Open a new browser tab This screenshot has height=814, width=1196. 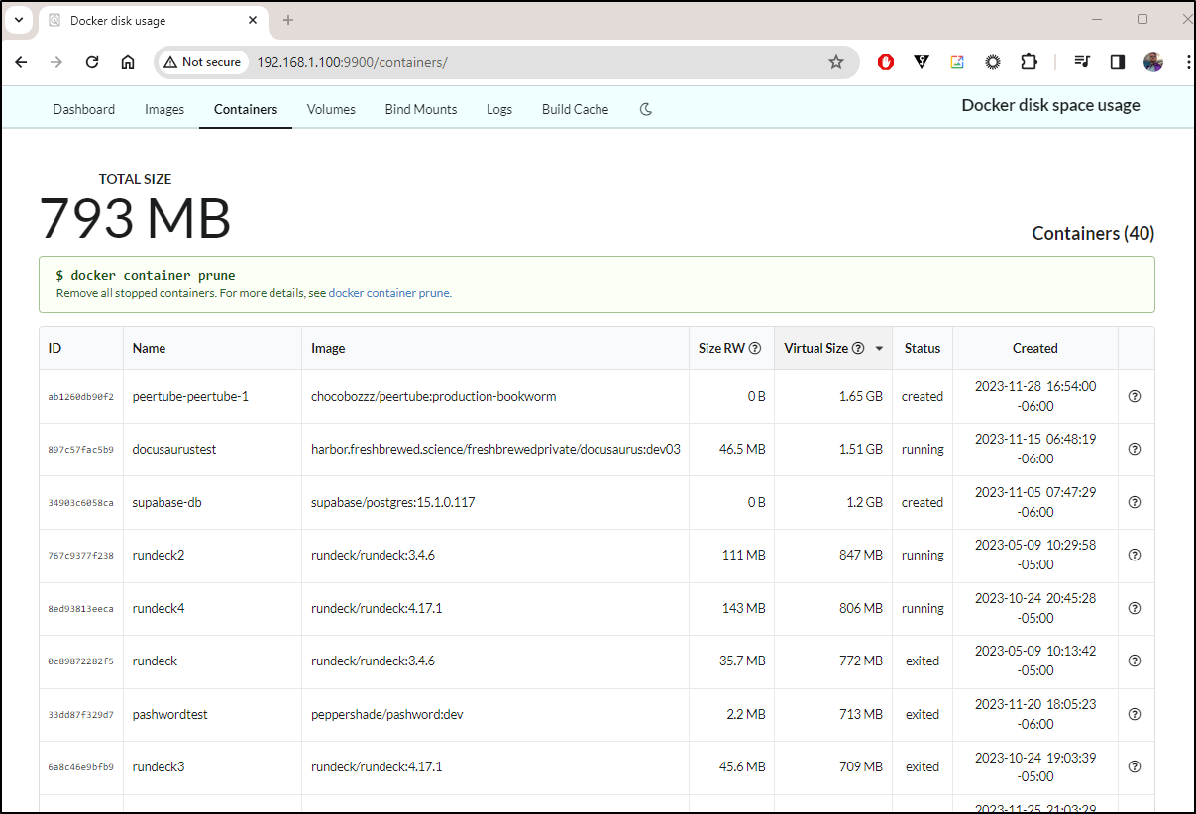click(288, 20)
